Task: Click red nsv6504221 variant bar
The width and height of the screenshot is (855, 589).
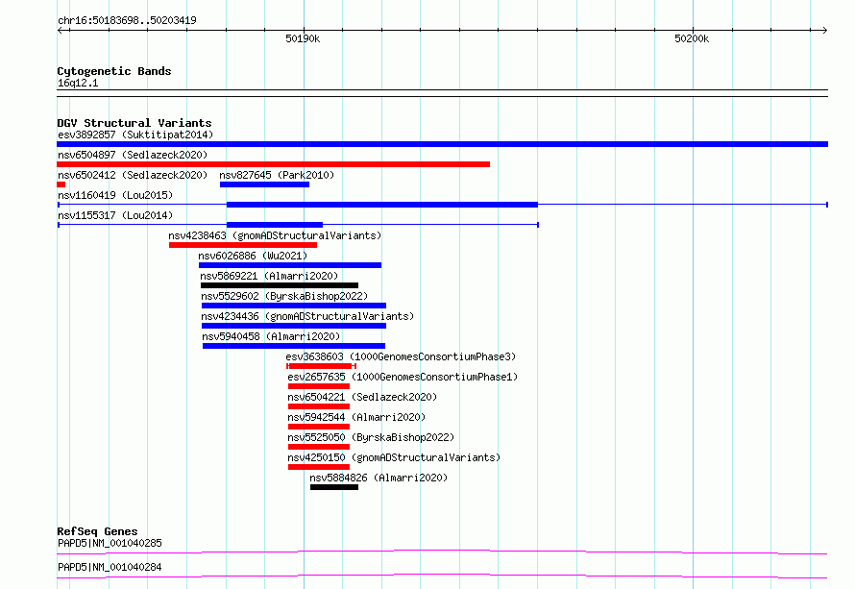Action: pos(319,406)
